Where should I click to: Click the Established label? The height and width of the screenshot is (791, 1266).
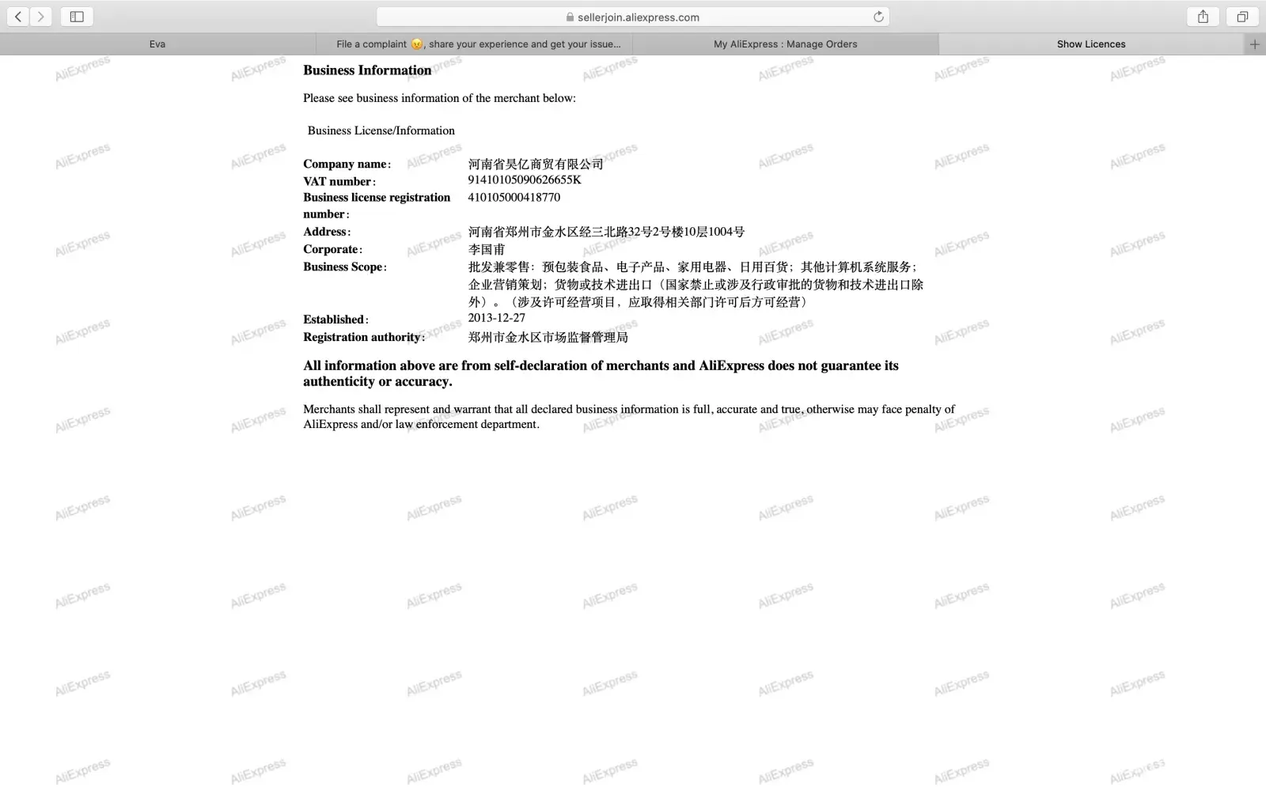coord(335,320)
